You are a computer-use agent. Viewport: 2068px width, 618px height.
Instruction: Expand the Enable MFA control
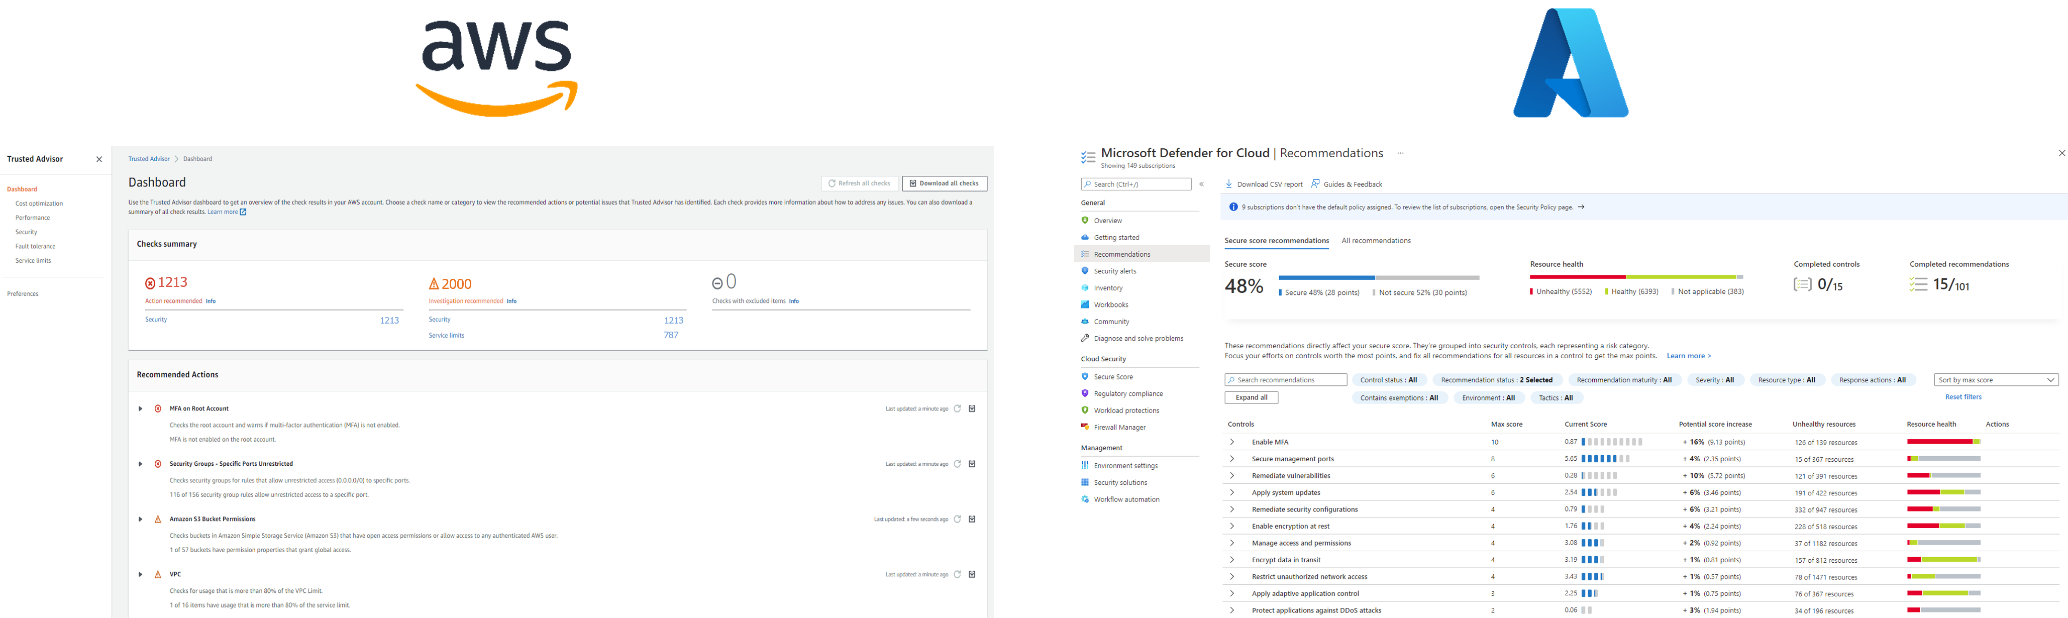pos(1232,442)
